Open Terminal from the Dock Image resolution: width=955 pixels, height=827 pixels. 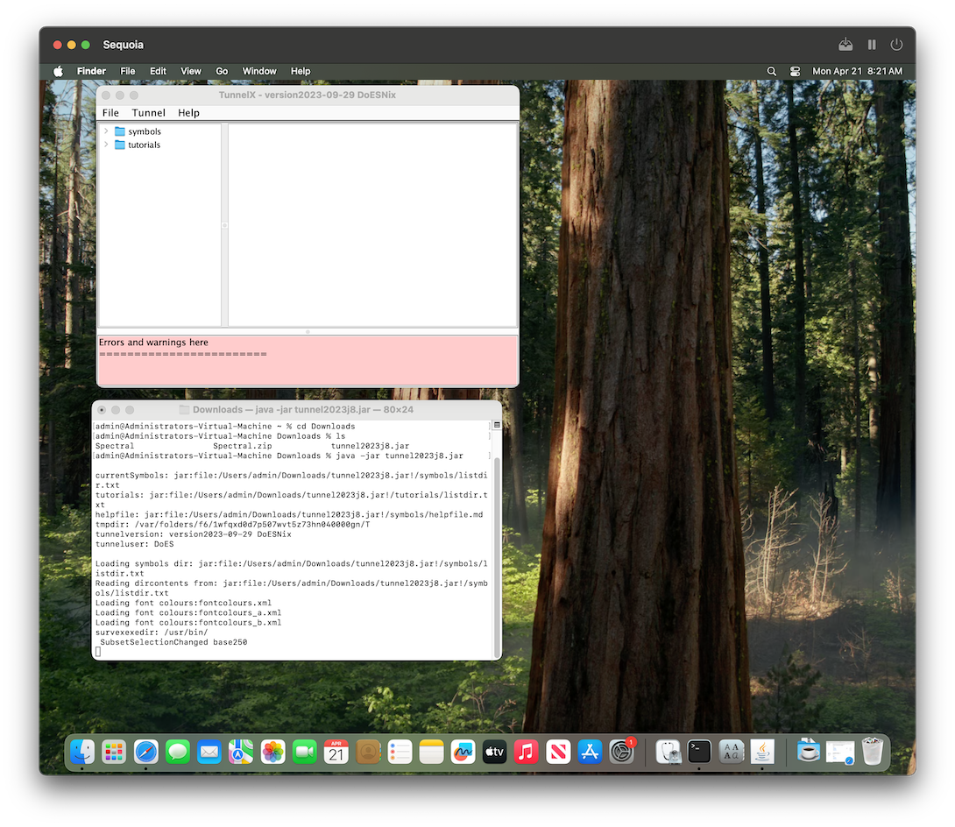698,752
